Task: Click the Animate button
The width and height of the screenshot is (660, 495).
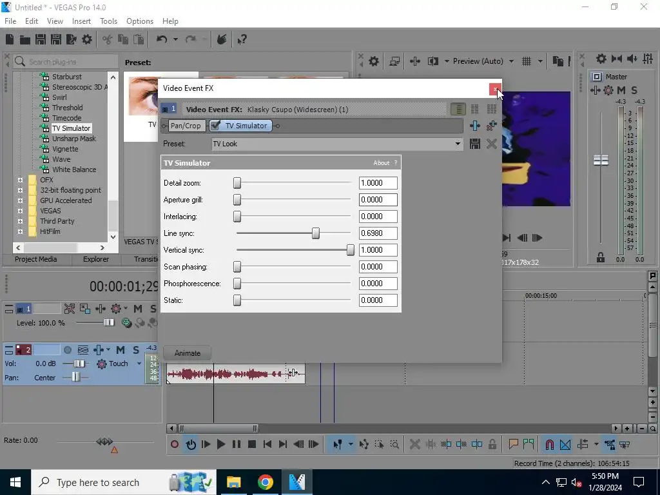Action: click(188, 353)
